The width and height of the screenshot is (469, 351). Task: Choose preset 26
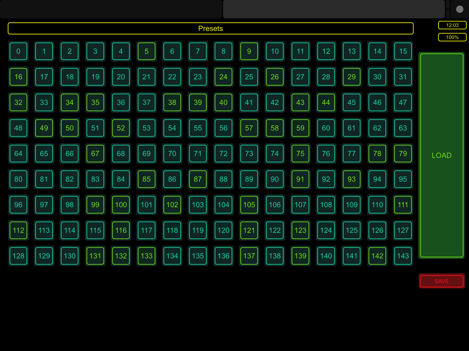[275, 77]
